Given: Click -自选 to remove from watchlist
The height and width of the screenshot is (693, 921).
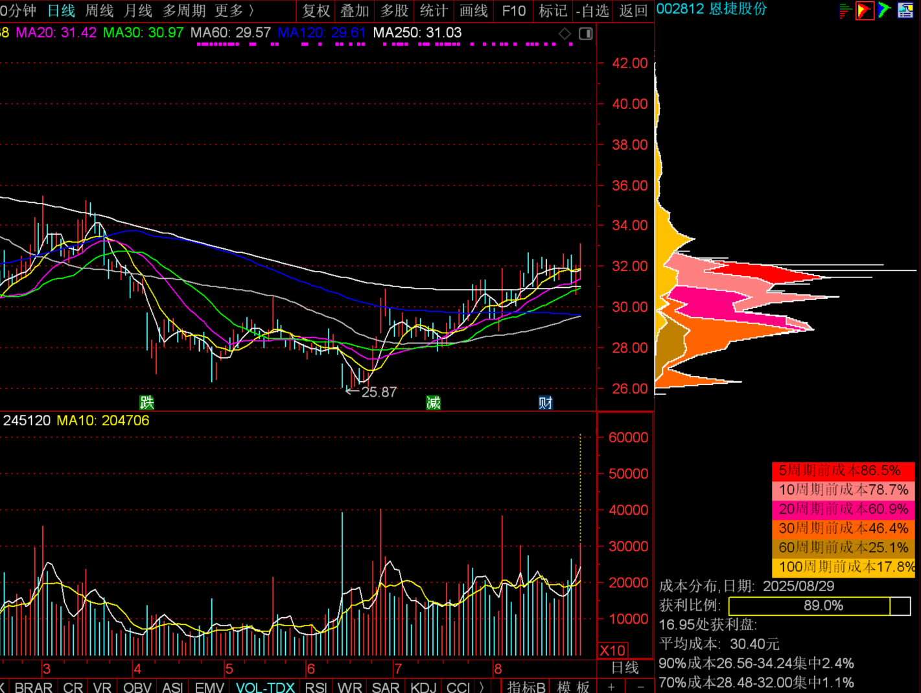Looking at the screenshot, I should click(x=592, y=11).
